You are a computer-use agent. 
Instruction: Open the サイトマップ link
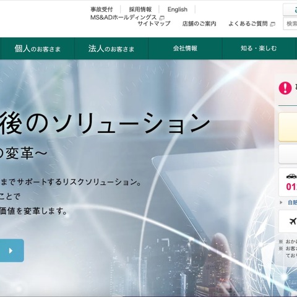tap(154, 24)
